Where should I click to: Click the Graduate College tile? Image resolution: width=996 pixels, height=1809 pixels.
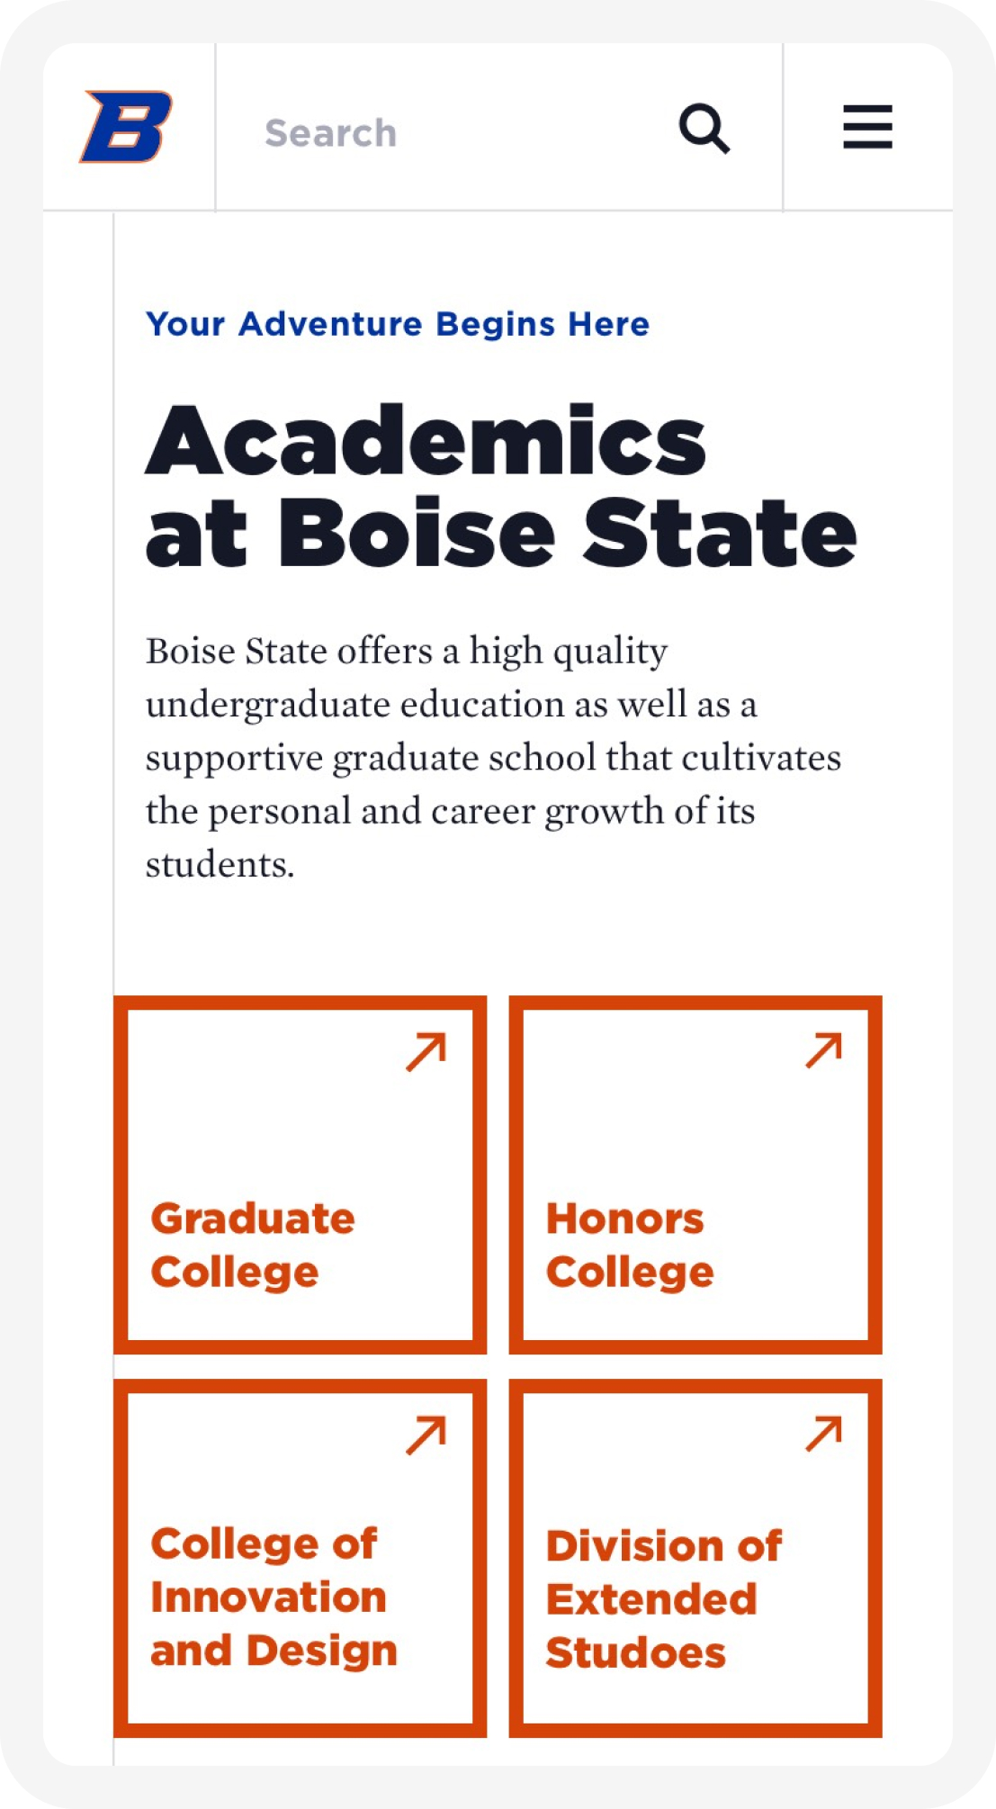301,1174
